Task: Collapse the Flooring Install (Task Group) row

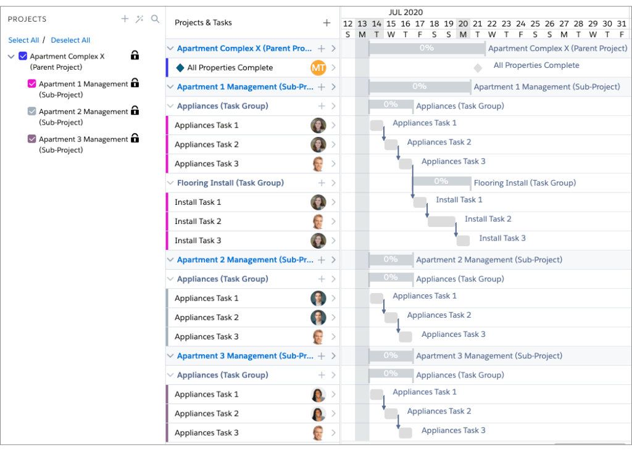Action: tap(170, 183)
